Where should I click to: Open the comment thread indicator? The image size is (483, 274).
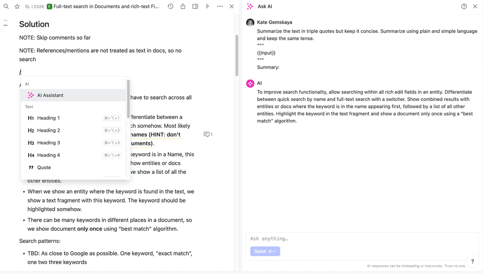point(208,134)
